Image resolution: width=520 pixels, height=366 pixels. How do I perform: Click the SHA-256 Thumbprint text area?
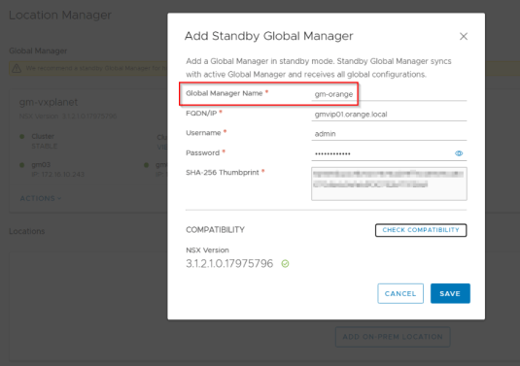tap(389, 183)
